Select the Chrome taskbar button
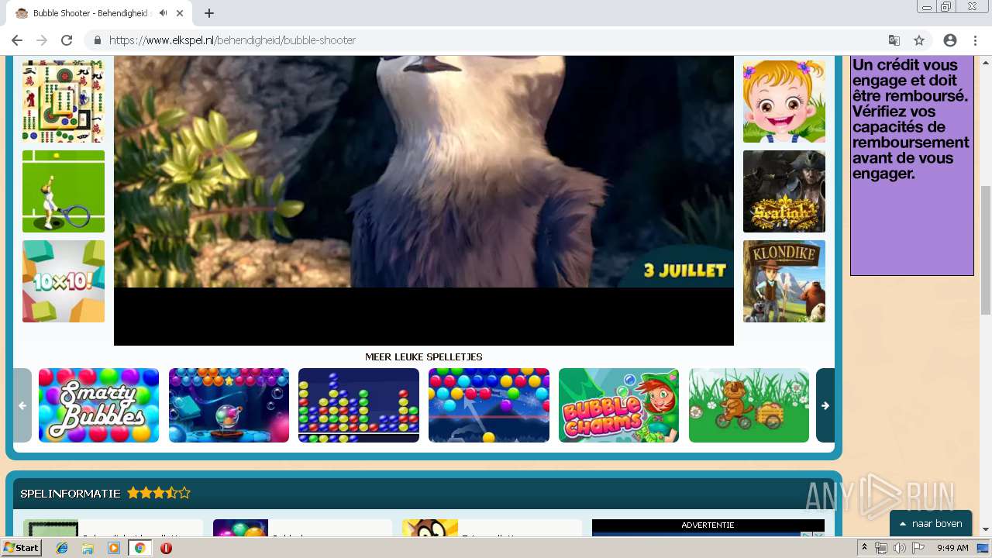Screen dimensions: 992x558 (139, 548)
